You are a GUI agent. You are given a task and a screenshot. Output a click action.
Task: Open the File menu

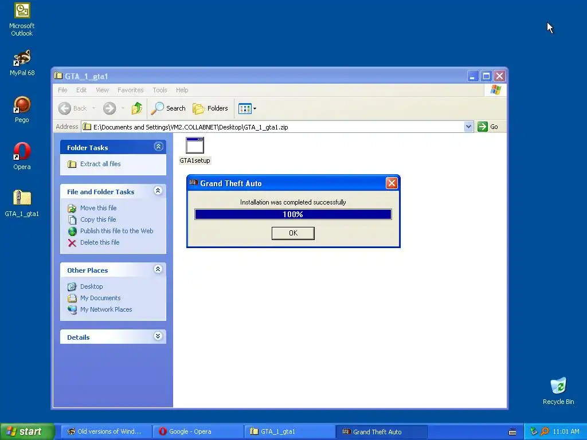(62, 90)
